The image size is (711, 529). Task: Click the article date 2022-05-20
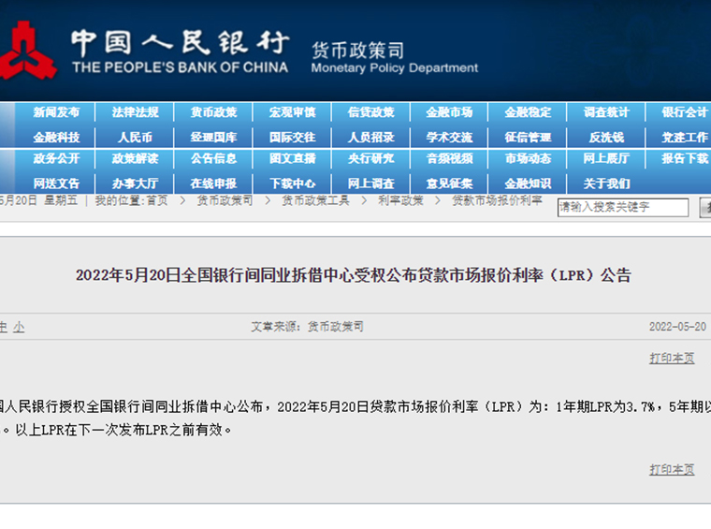[x=677, y=327]
